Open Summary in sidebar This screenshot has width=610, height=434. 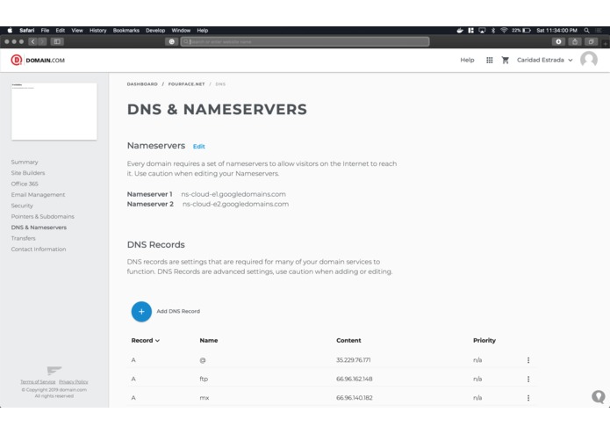tap(25, 162)
